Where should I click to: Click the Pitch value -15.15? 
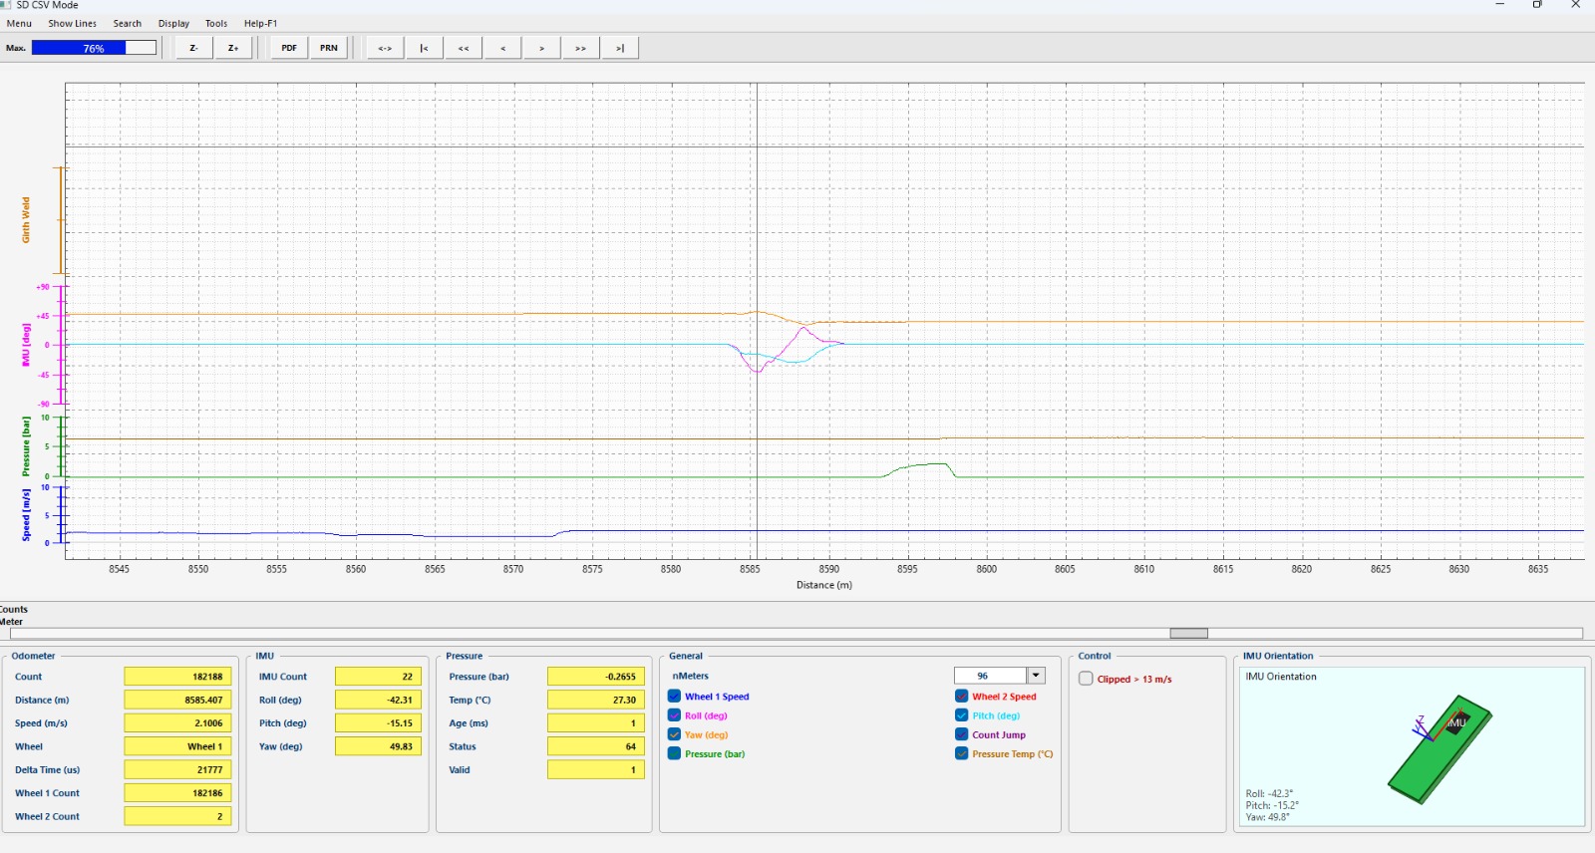(378, 723)
